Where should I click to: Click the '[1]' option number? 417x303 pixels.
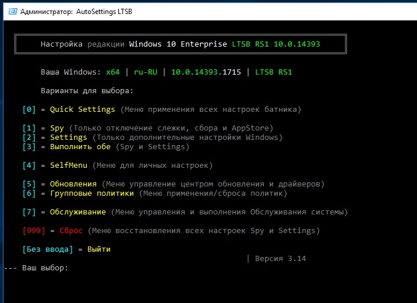pos(29,128)
